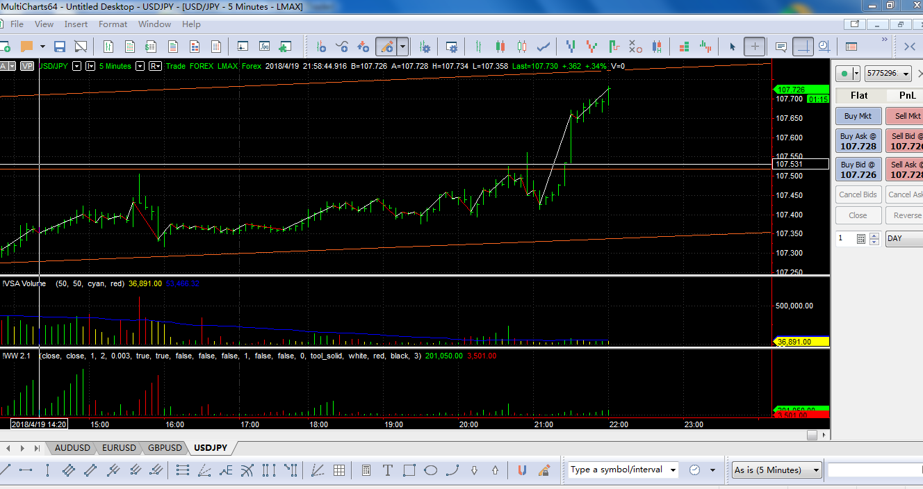Select the Arc drawing tool
923x489 pixels.
[x=452, y=470]
